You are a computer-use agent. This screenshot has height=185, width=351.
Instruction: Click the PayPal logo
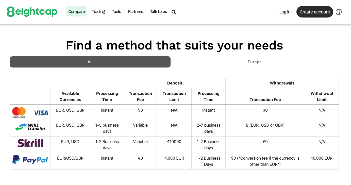[x=30, y=160]
